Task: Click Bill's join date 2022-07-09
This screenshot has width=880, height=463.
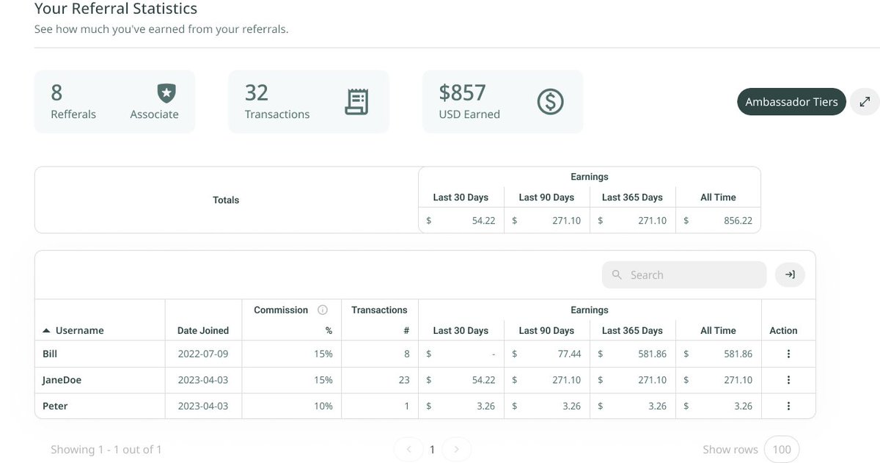Action: (203, 354)
